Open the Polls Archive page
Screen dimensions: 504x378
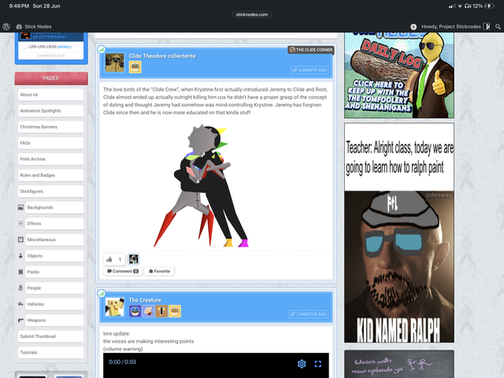click(50, 159)
